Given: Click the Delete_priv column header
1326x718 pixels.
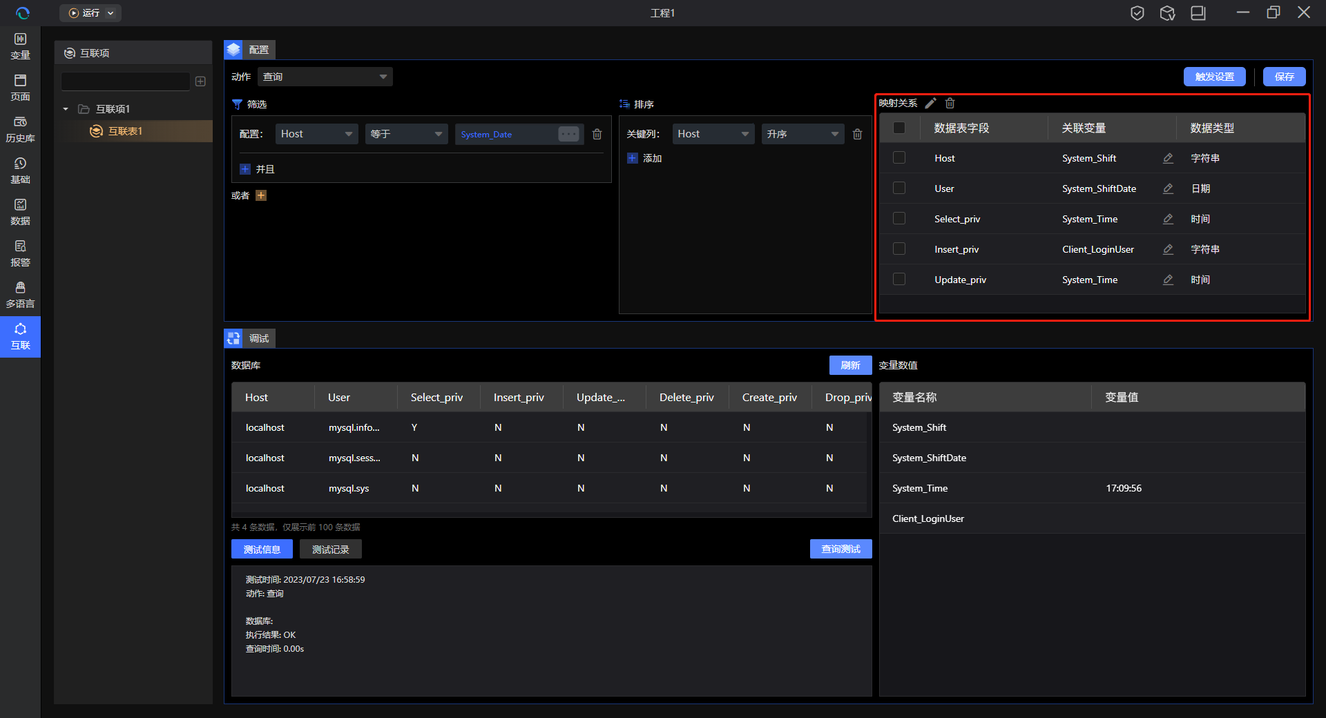Looking at the screenshot, I should 687,397.
